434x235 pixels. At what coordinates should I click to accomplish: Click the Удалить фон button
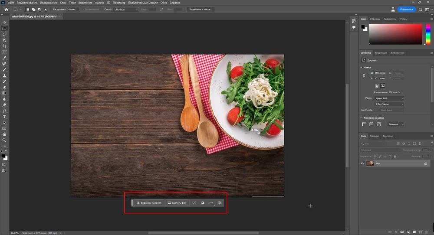click(177, 203)
